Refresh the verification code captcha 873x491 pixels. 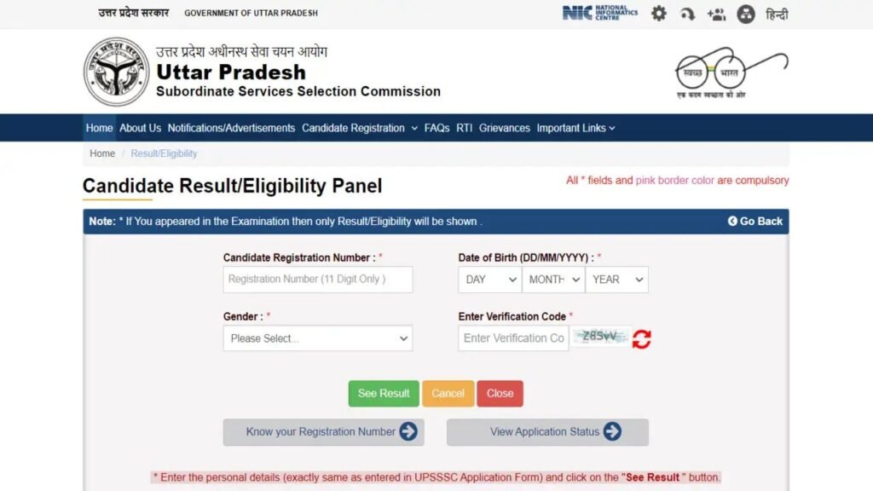tap(641, 338)
